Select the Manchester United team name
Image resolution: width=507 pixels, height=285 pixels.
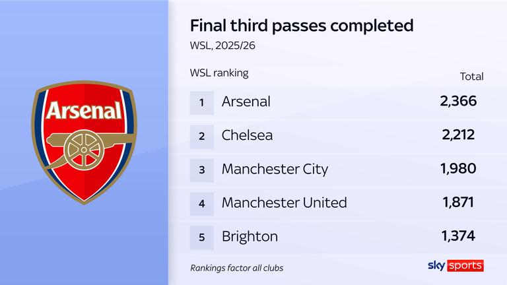click(x=284, y=203)
